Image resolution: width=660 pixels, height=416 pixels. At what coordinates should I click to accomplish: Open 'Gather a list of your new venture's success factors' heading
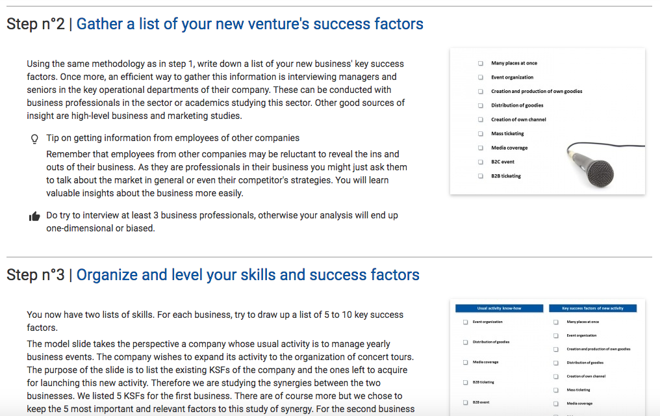click(249, 24)
